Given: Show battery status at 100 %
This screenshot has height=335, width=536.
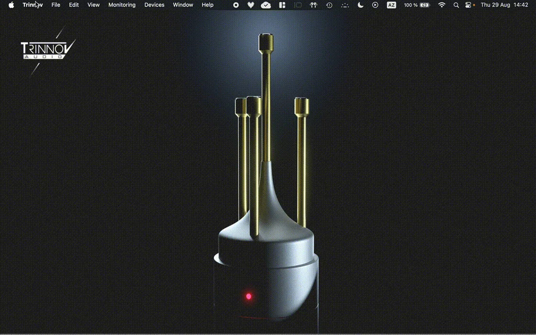Looking at the screenshot, I should 417,5.
